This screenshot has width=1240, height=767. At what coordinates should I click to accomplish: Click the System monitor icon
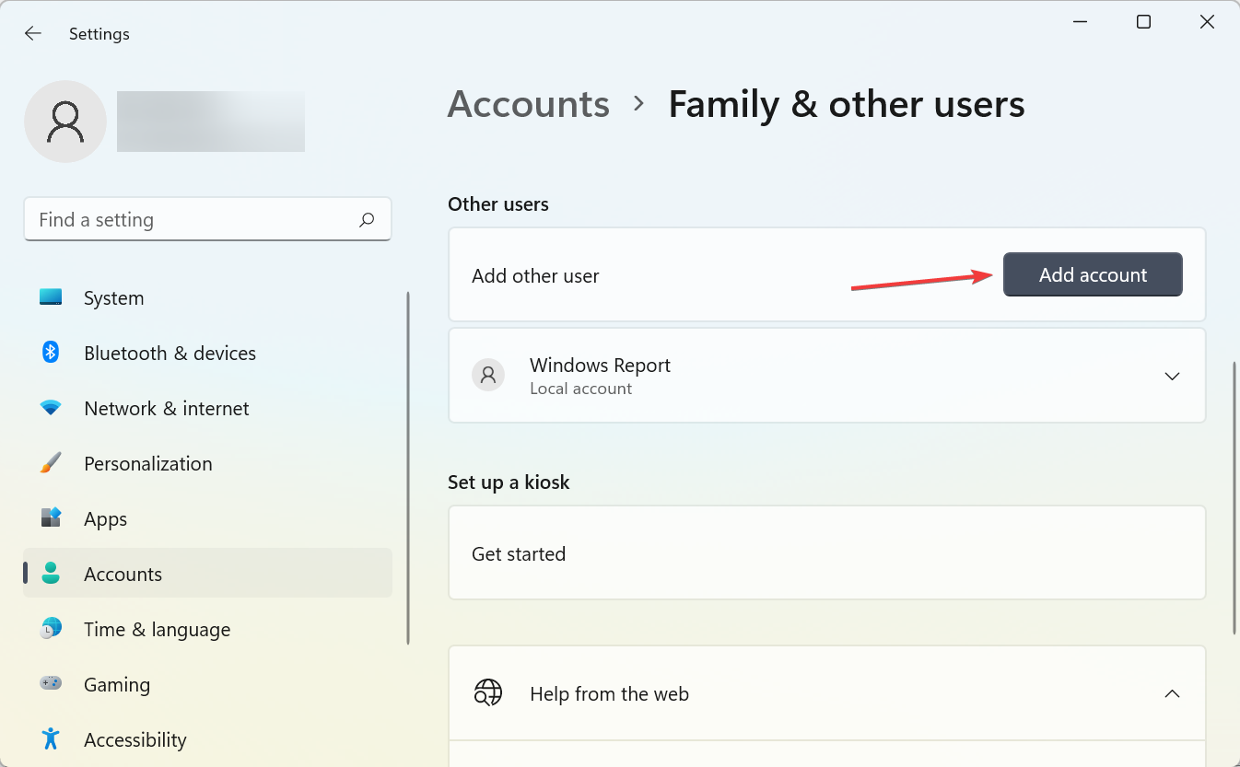(x=51, y=297)
